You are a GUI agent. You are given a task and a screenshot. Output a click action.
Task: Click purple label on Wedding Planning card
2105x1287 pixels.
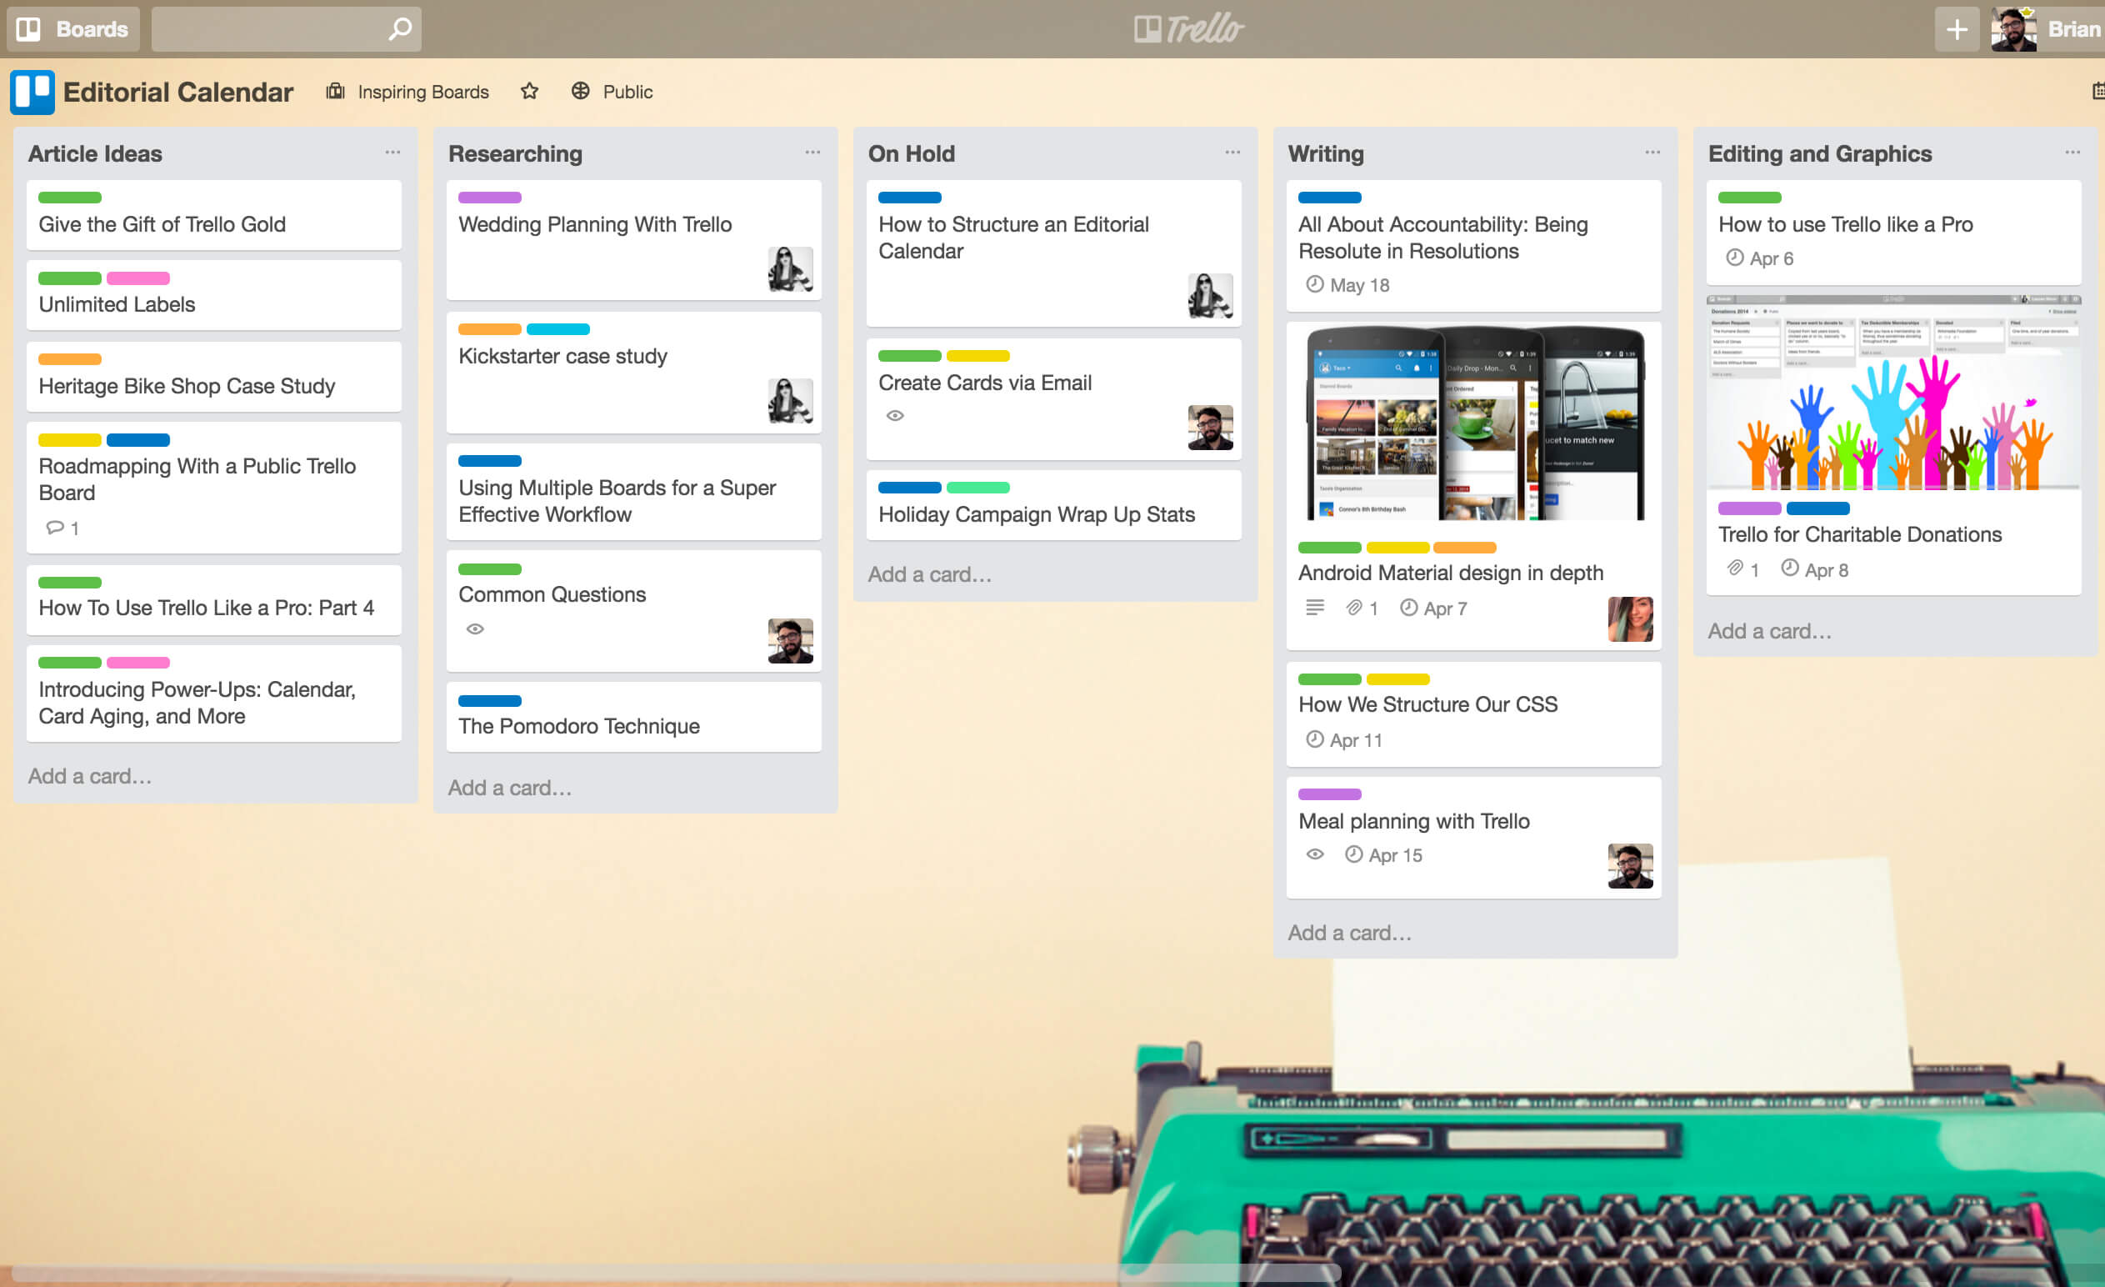tap(489, 198)
